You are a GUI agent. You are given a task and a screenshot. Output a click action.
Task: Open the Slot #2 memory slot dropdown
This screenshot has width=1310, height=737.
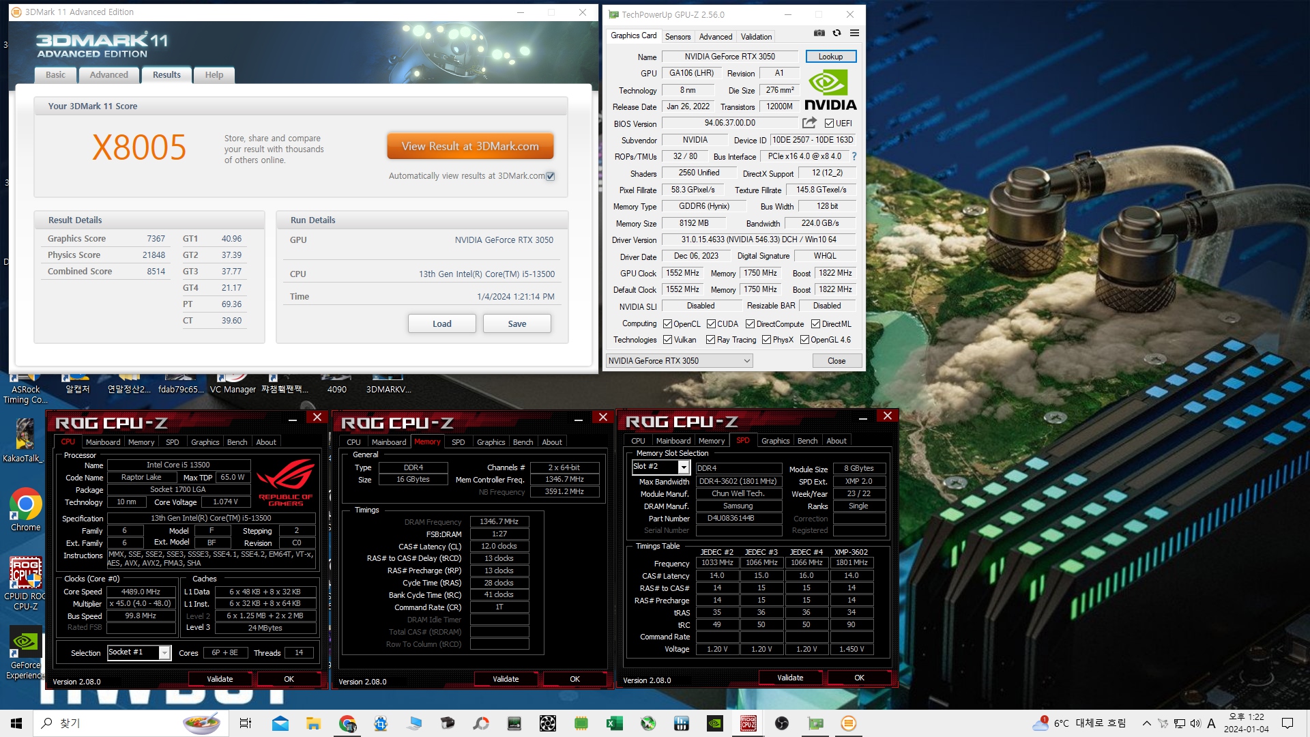click(660, 467)
